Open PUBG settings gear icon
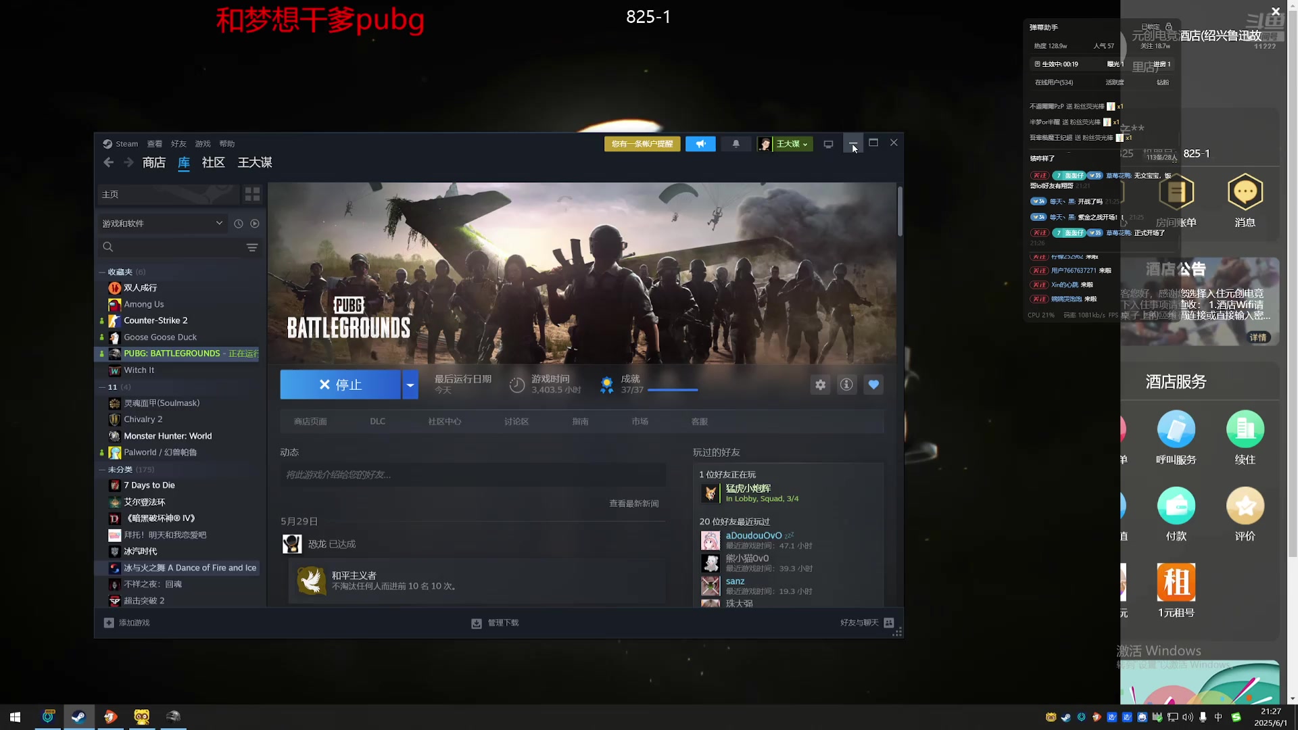This screenshot has width=1298, height=730. click(820, 385)
